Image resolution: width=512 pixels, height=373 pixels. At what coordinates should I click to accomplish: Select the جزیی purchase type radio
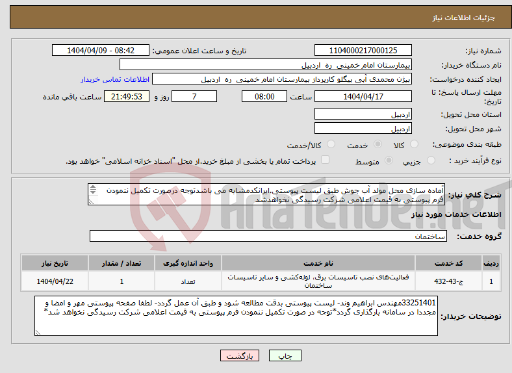click(431, 160)
